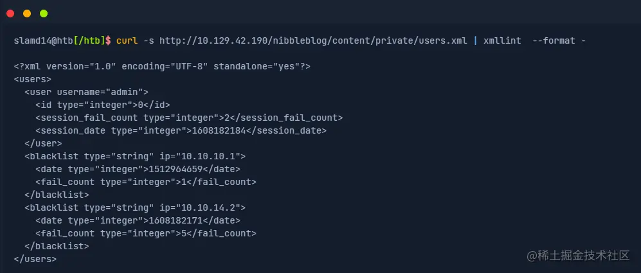This screenshot has width=641, height=273.
Task: Click the session_date value 1608182184
Action: 213,130
